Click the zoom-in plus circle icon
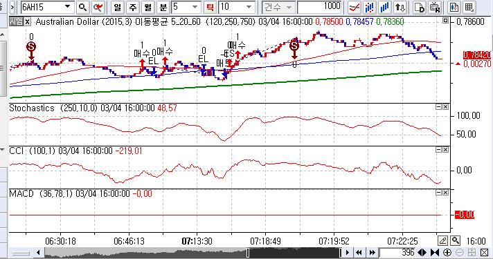 pyautogui.click(x=447, y=252)
